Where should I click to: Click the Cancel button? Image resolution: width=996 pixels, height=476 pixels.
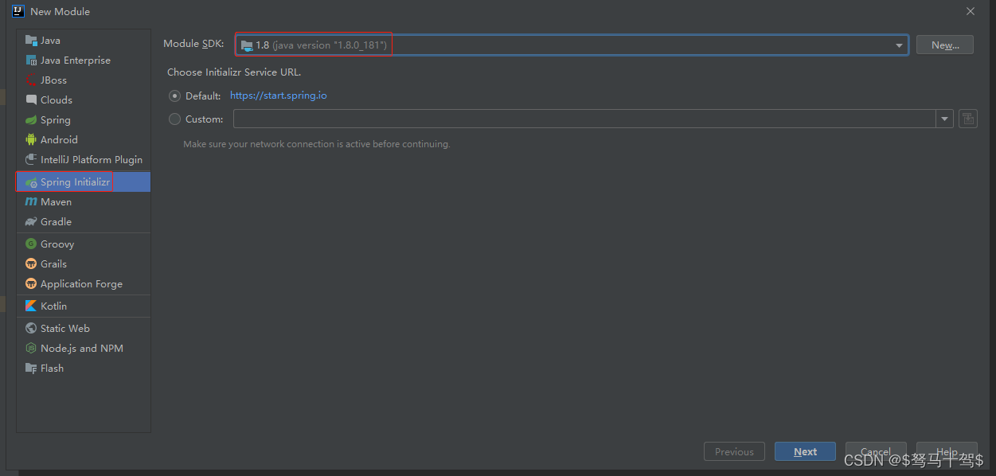click(876, 451)
